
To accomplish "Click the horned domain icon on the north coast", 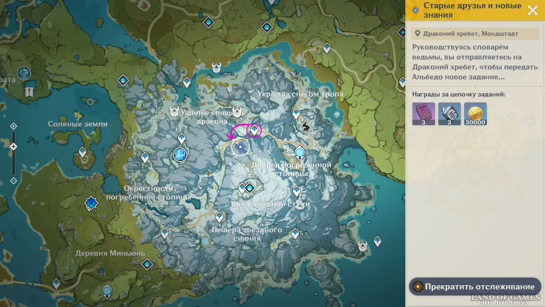I will 217,68.
